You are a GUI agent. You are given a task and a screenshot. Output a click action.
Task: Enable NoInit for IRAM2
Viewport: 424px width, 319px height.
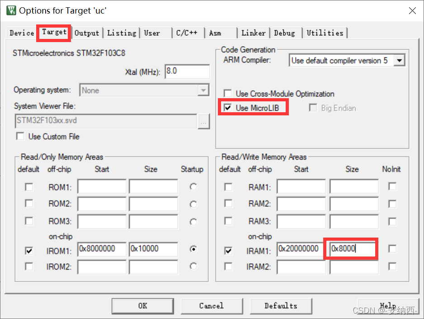[392, 266]
